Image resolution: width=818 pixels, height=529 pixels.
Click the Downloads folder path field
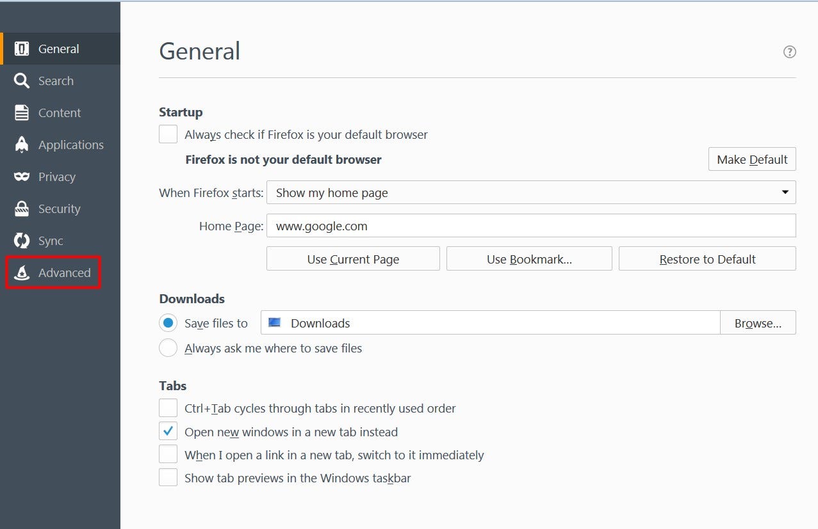tap(491, 323)
